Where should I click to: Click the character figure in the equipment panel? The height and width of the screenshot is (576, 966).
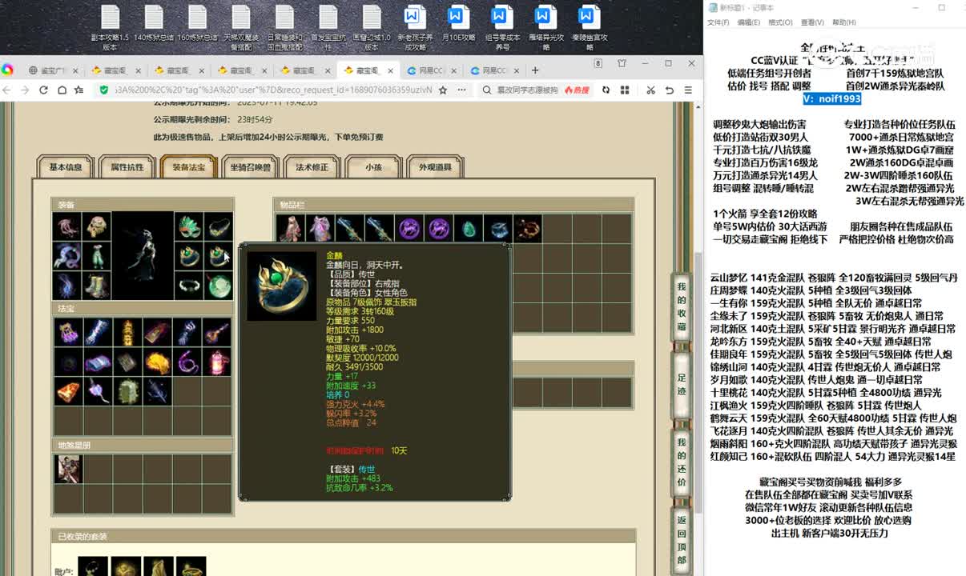143,256
